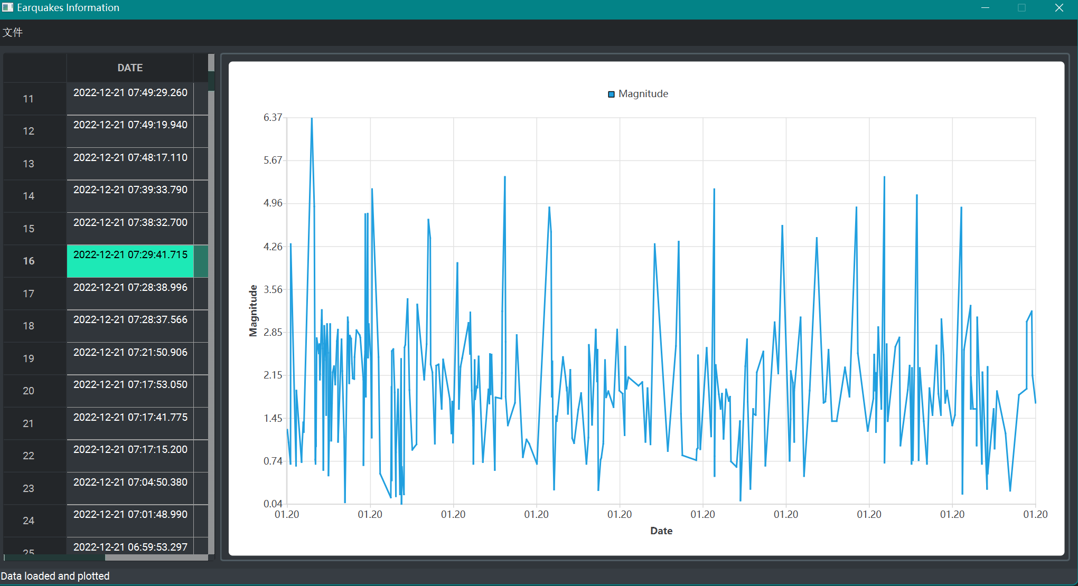Maximize the application window

tap(1022, 7)
